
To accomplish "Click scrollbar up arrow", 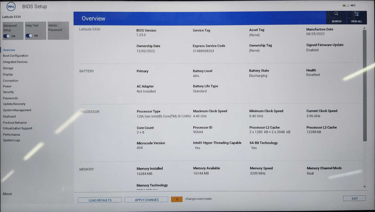I will 365,28.
